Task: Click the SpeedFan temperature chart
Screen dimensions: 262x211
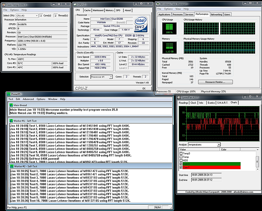Action: (219, 124)
